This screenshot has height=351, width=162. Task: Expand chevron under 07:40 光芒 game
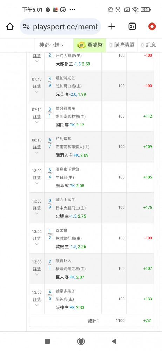pyautogui.click(x=37, y=91)
